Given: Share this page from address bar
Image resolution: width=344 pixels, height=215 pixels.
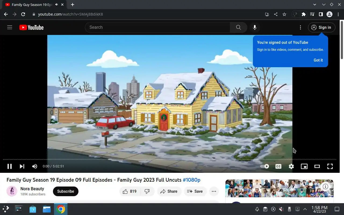Looking at the screenshot, I should click(276, 14).
